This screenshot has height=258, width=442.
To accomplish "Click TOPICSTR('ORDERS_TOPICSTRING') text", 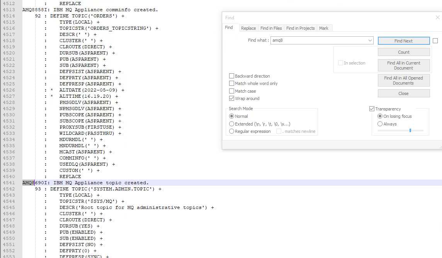I will (105, 29).
